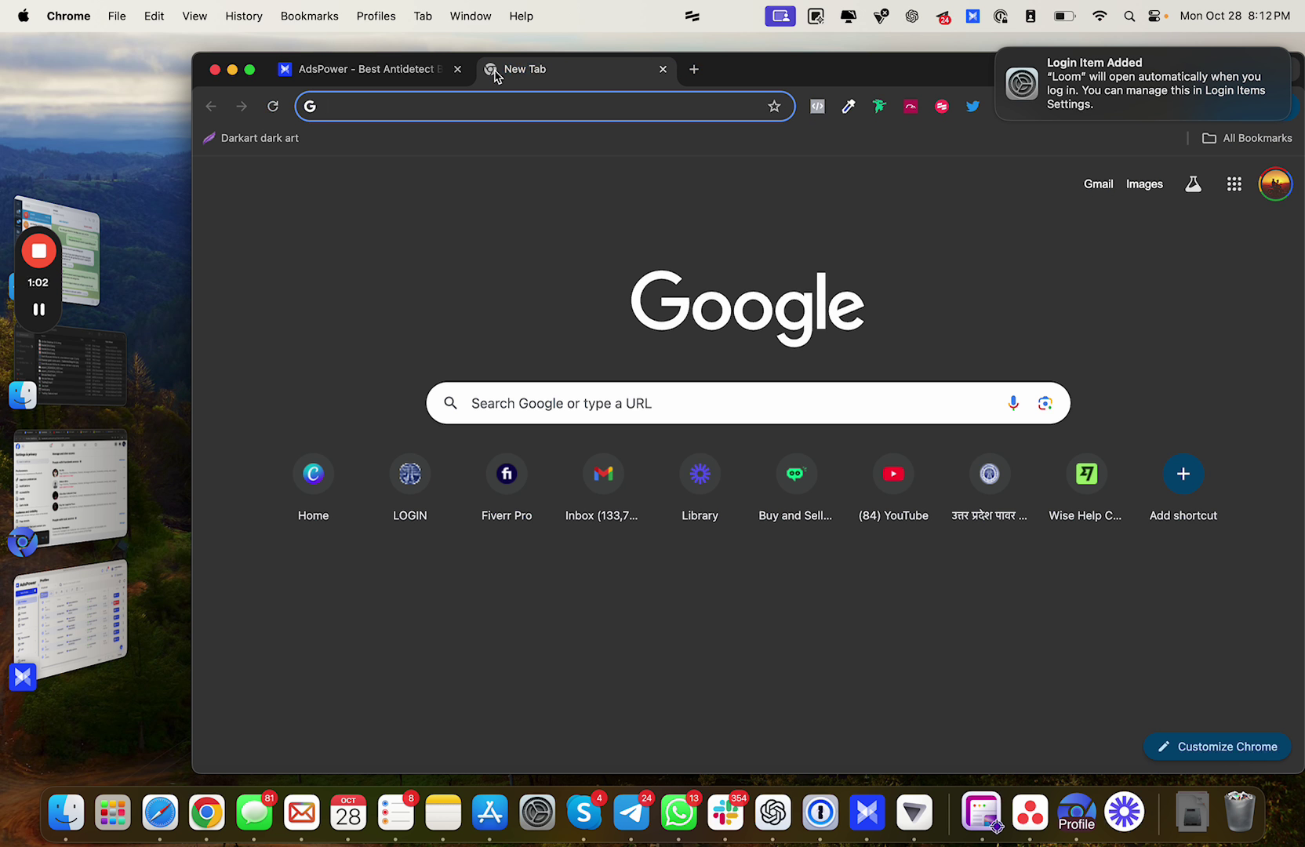Close the AdsPower tab
The image size is (1305, 847).
point(457,69)
